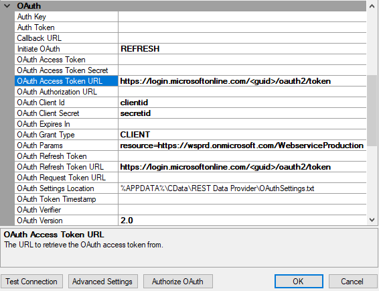Click the OAuth Client Secret value field

click(x=242, y=113)
